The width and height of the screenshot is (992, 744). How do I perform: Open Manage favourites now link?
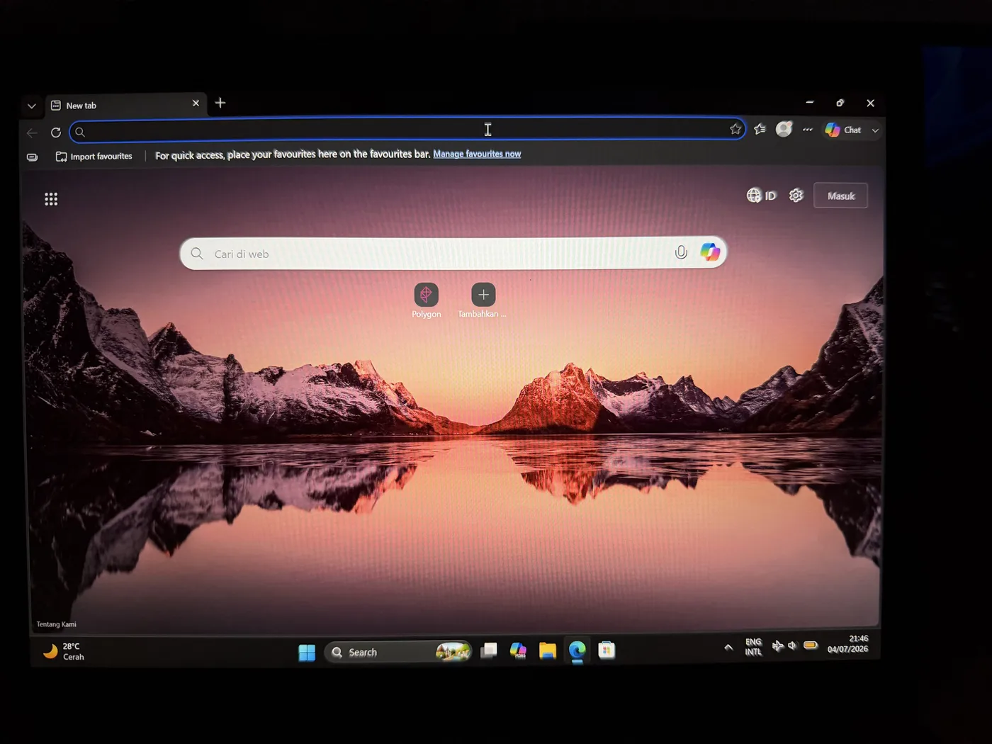[x=477, y=154]
